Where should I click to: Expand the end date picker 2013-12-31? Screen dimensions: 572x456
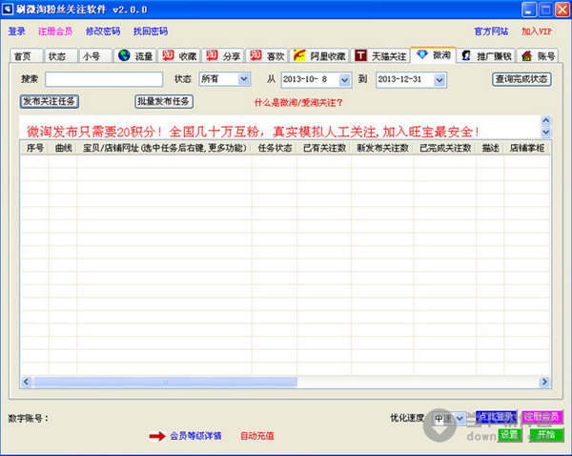[439, 79]
